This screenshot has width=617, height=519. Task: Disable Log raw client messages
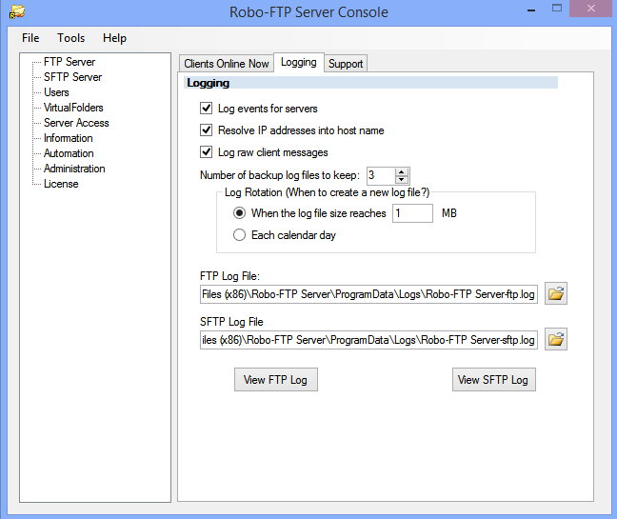(x=207, y=151)
